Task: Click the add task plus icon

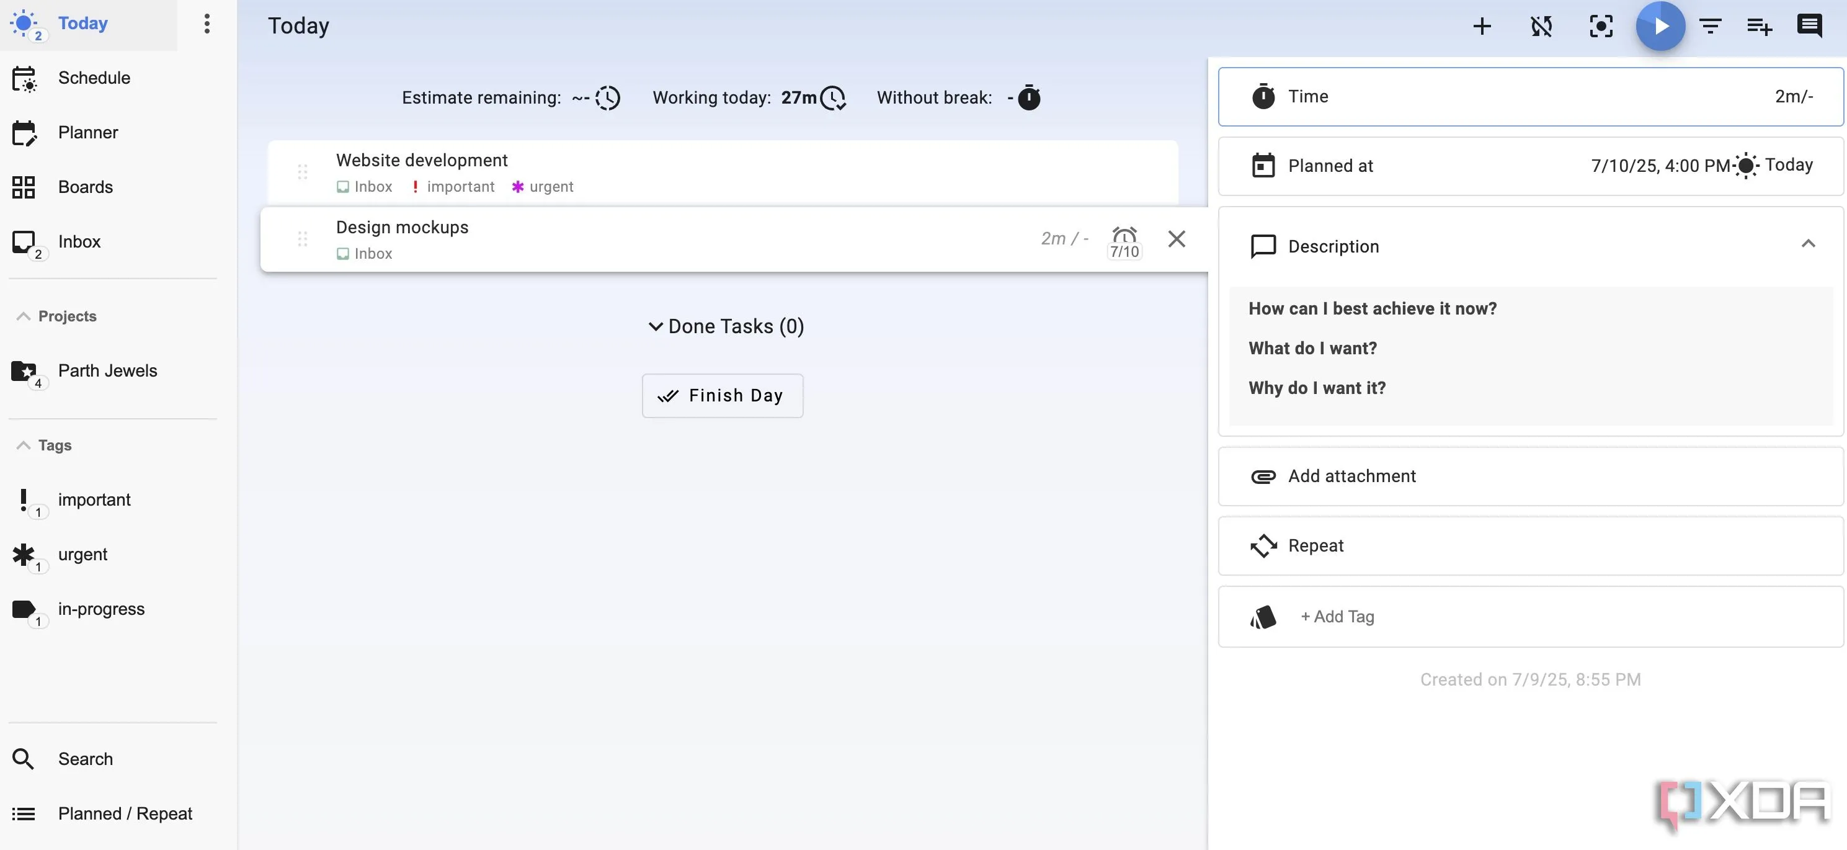Action: point(1481,27)
